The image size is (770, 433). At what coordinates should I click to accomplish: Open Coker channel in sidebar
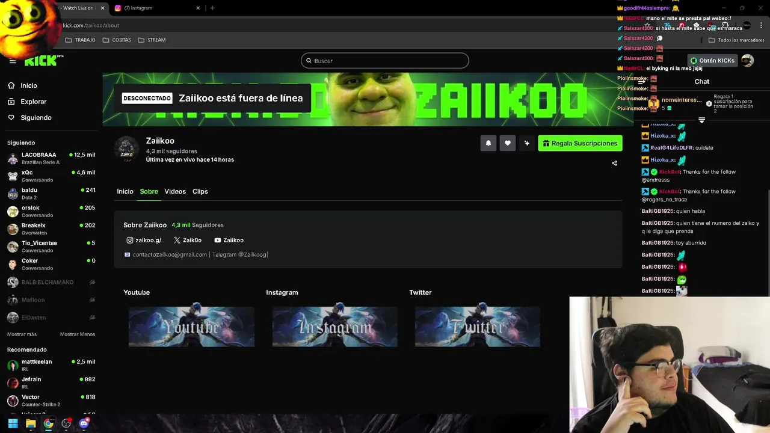tap(51, 264)
